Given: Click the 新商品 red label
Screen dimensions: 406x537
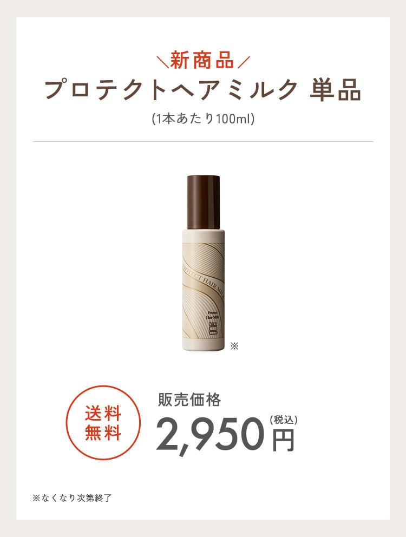Looking at the screenshot, I should pos(202,60).
